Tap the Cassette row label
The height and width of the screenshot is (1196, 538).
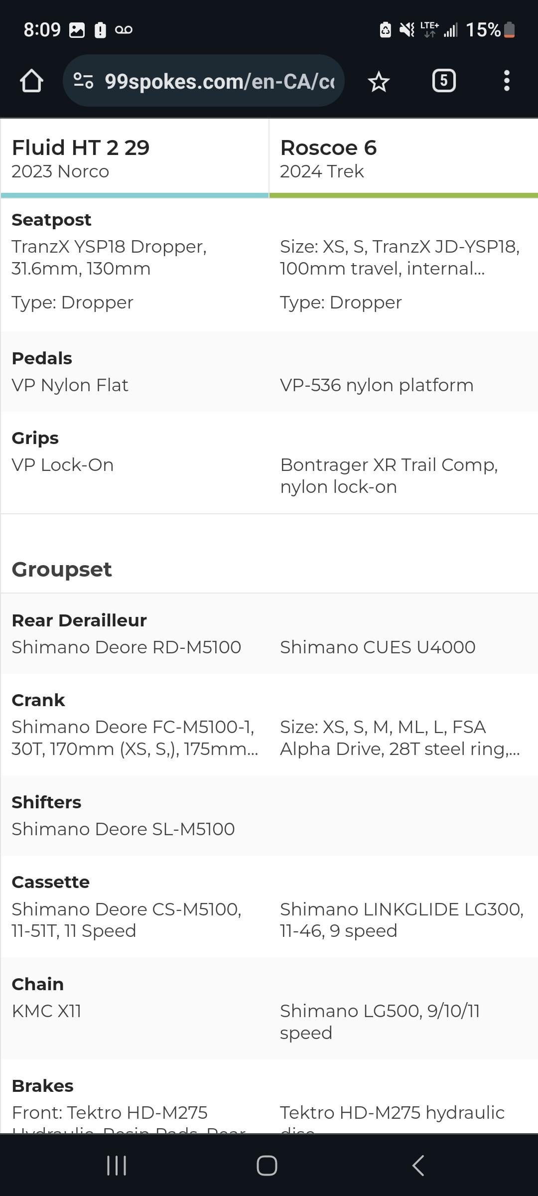pos(50,882)
